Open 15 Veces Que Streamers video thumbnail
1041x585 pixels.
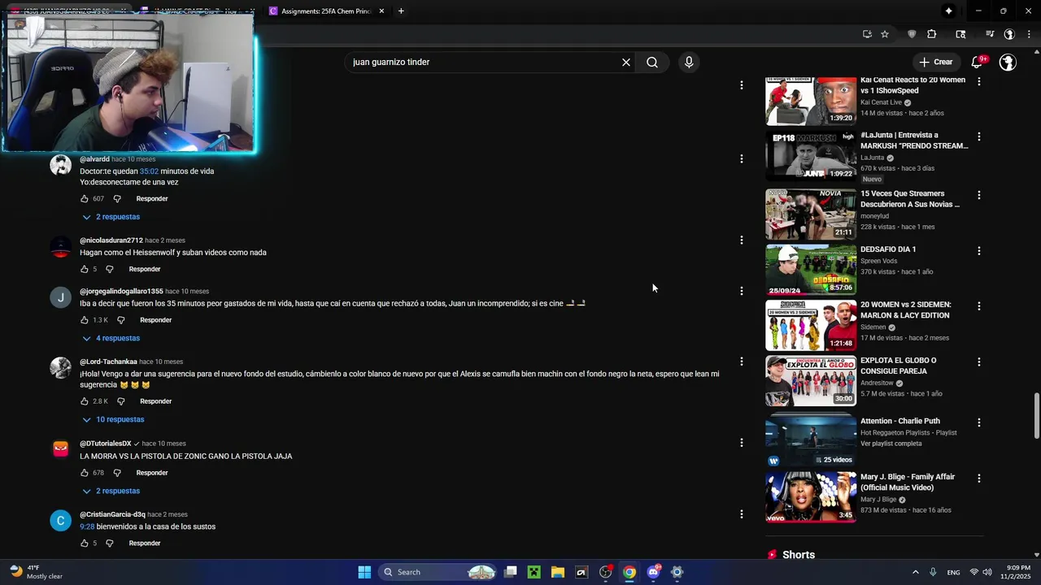tap(811, 214)
